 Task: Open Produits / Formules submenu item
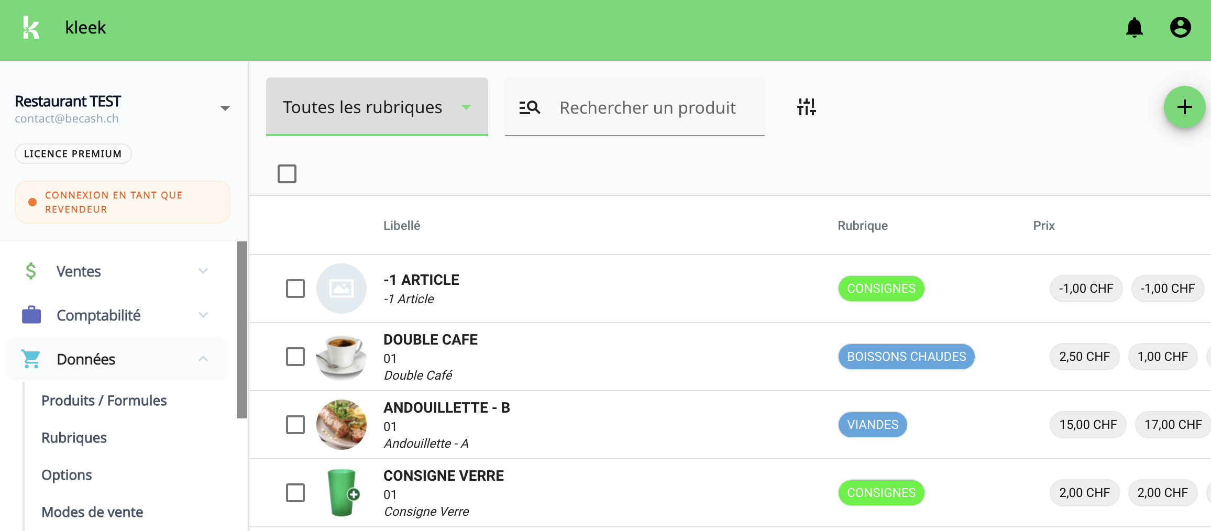coord(104,401)
